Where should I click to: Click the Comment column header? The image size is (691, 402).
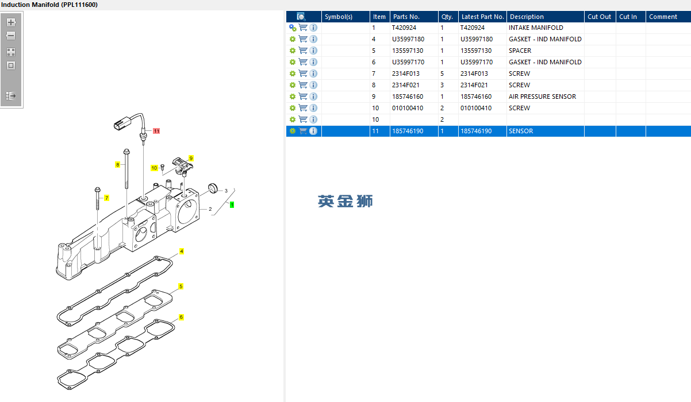[669, 17]
